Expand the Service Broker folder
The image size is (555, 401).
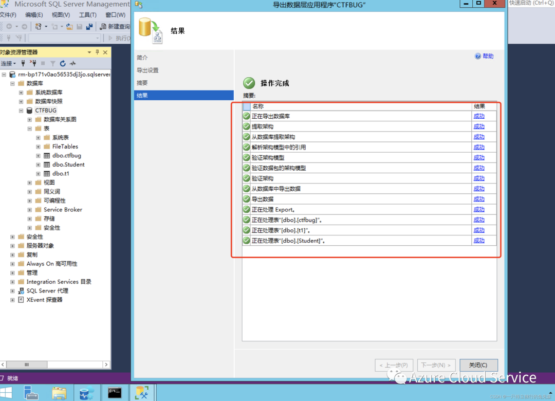pos(30,210)
